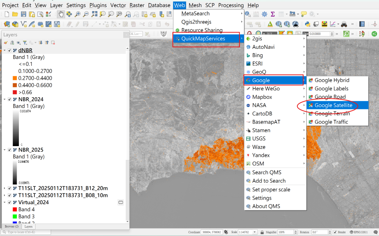
Task: Toggle visibility of Virtual_2024 layer
Action: point(9,202)
